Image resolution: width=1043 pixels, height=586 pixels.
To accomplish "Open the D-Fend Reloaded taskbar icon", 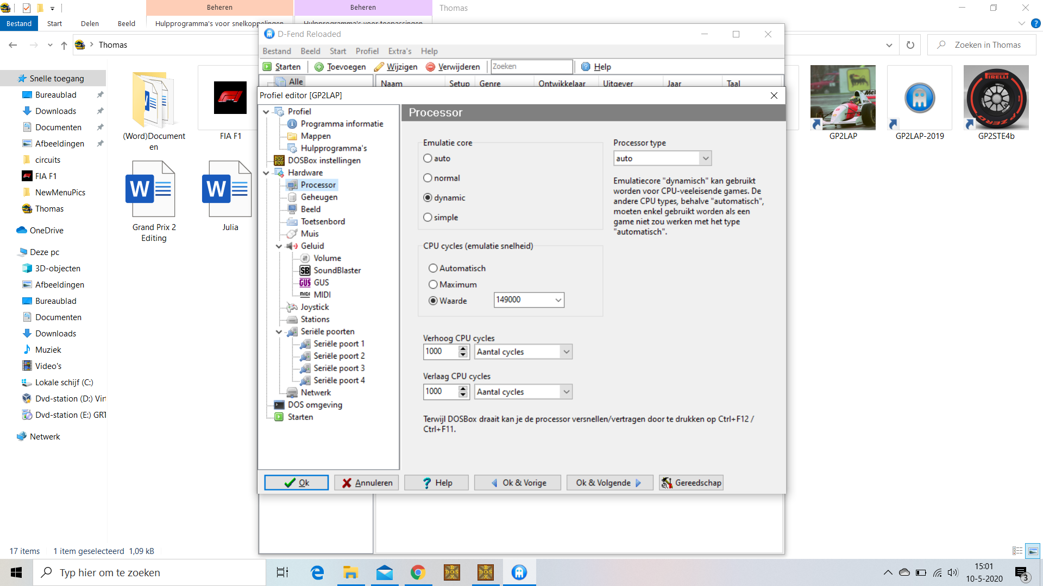I will pyautogui.click(x=519, y=572).
